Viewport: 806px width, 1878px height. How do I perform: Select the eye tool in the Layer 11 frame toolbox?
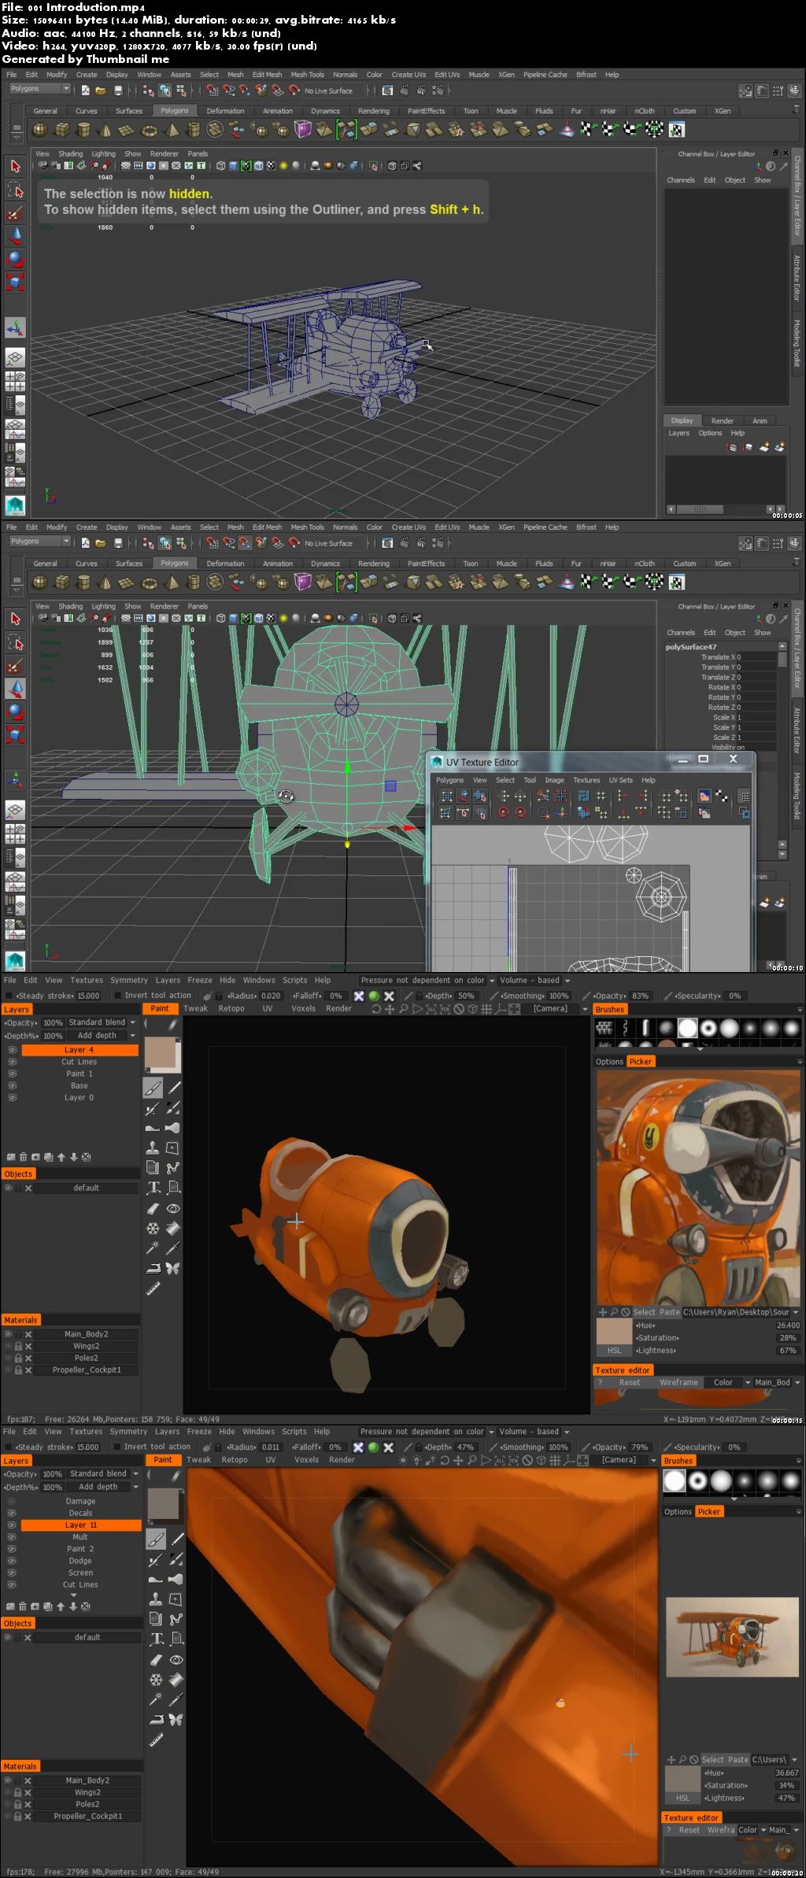click(176, 1659)
